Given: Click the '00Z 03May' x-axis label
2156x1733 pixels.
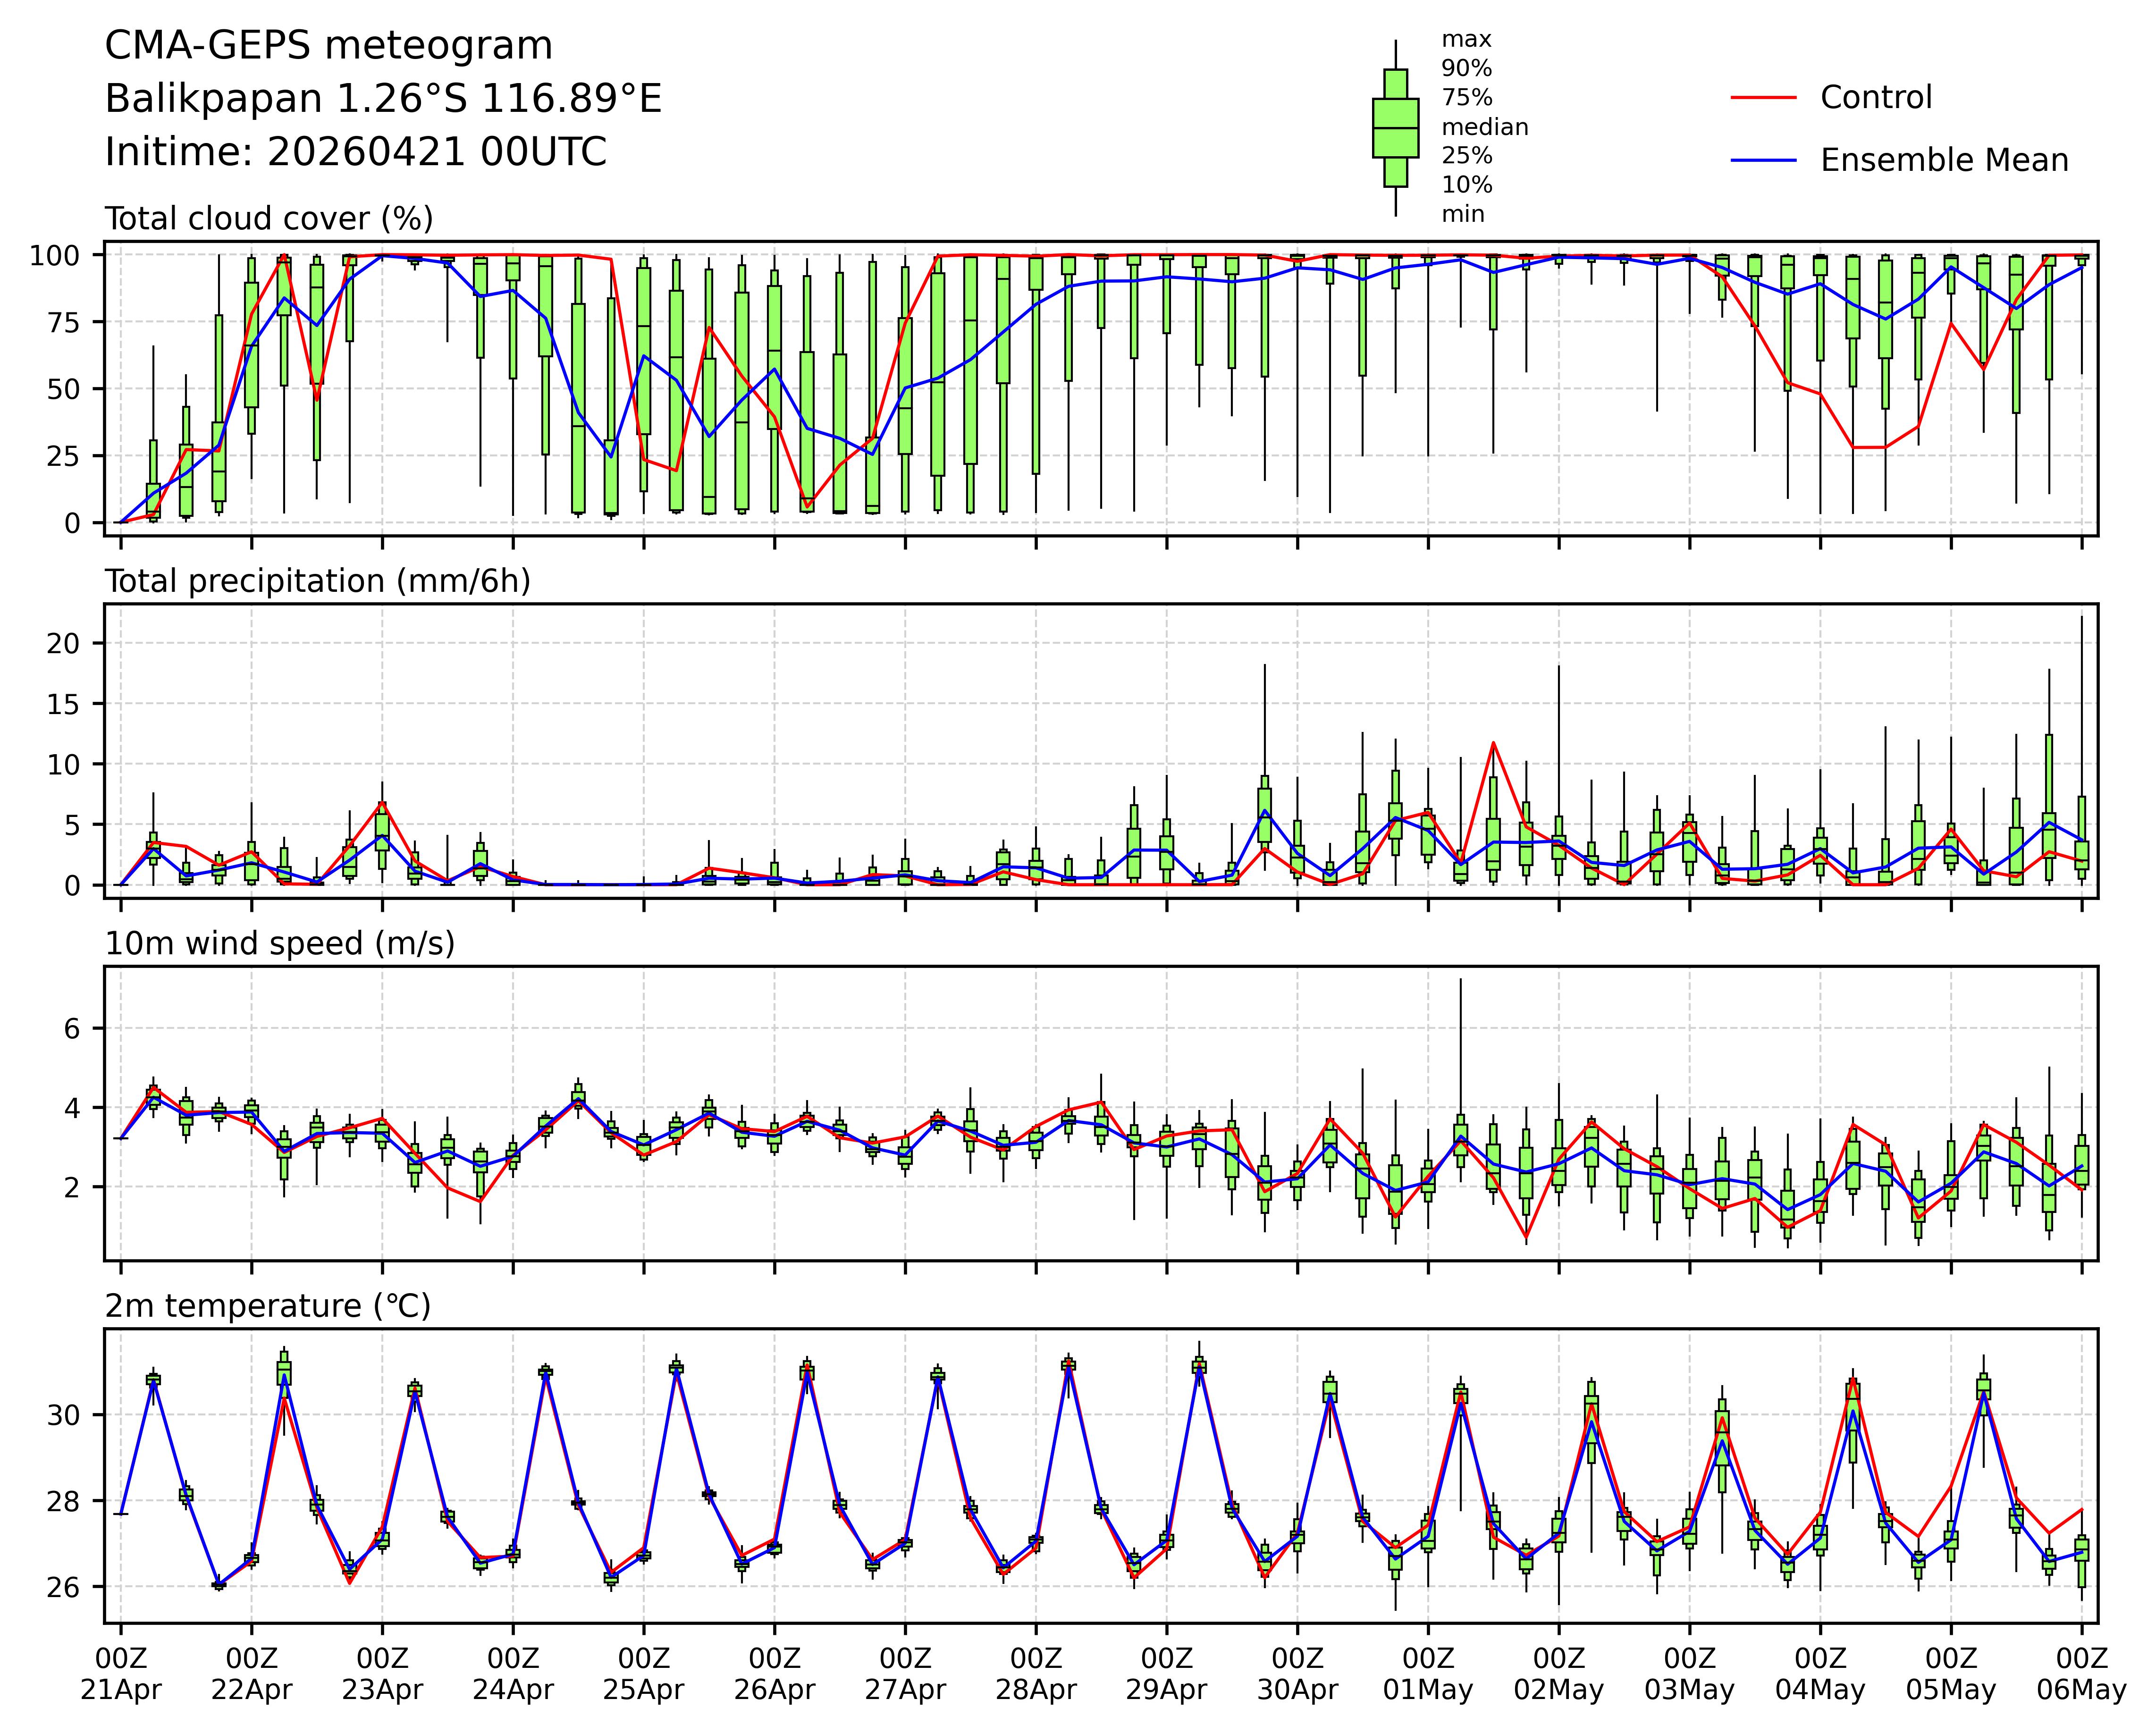Looking at the screenshot, I should tap(1689, 1674).
